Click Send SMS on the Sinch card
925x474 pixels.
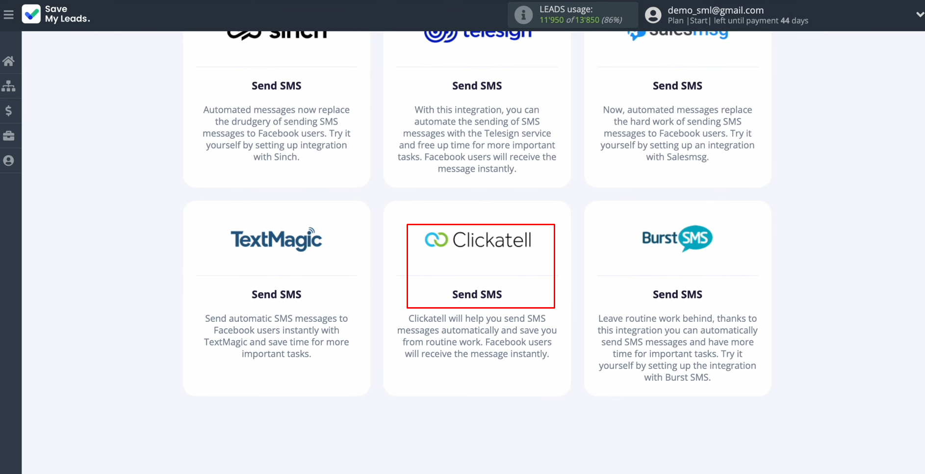(x=277, y=86)
